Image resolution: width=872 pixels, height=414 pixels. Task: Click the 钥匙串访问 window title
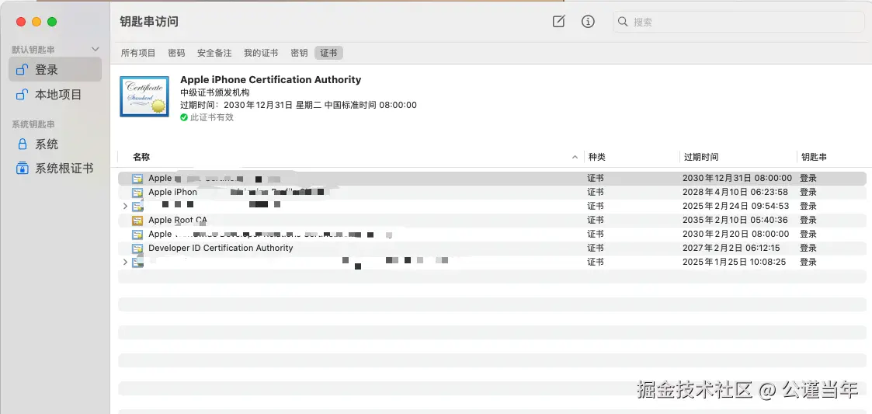(149, 22)
